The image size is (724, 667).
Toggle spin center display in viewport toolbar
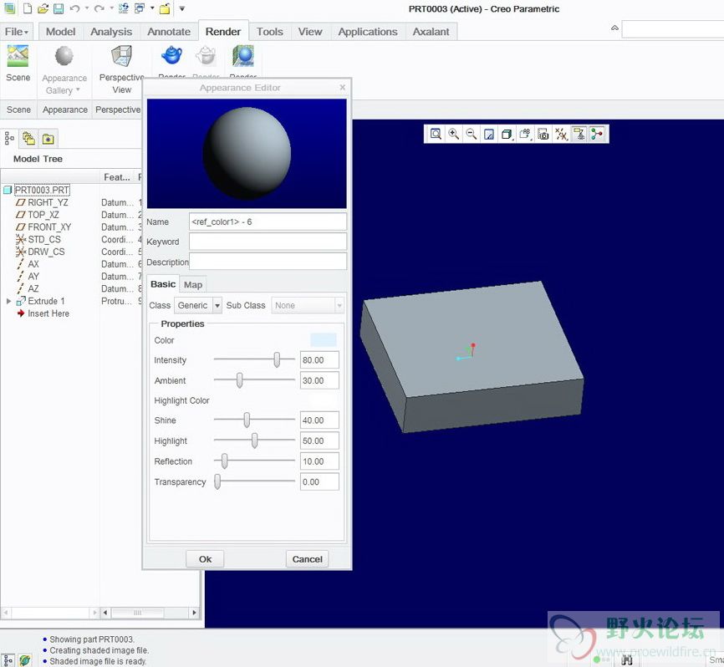tap(597, 134)
